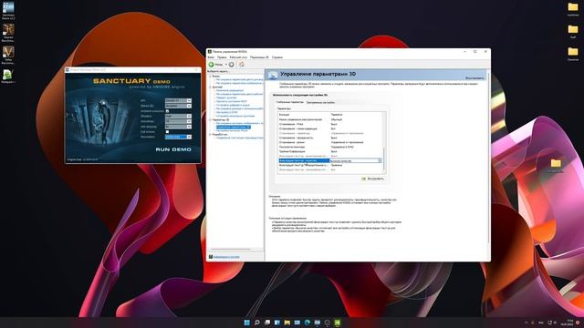Select Сглаживание - режим settings row
Viewport: 584px width, 328px height.
(x=330, y=142)
